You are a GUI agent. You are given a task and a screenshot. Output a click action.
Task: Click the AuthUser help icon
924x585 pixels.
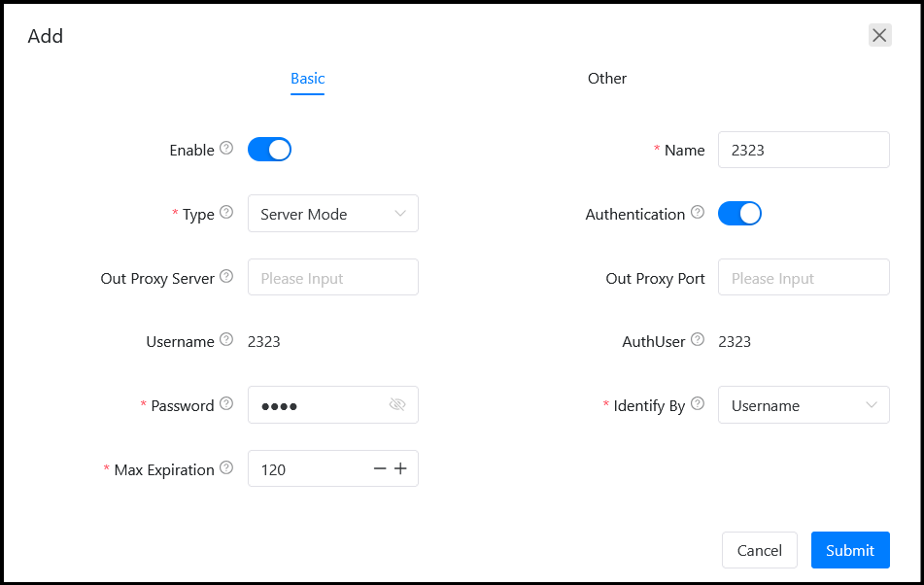click(x=697, y=339)
